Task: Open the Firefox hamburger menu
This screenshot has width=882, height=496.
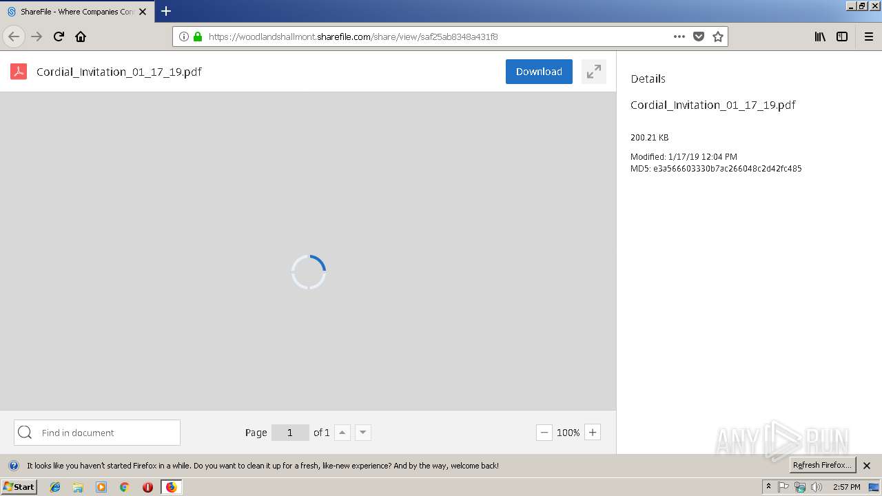Action: (x=868, y=37)
